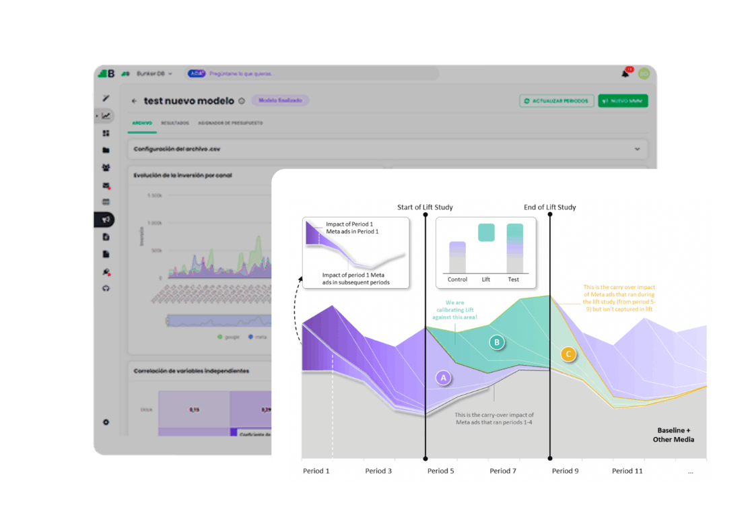Open the audience people icon in sidebar

tap(106, 168)
